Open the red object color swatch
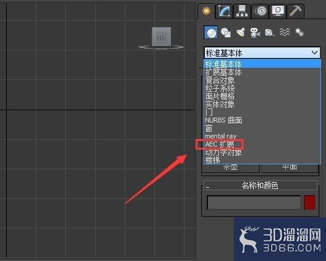This screenshot has width=326, height=261. pos(309,203)
